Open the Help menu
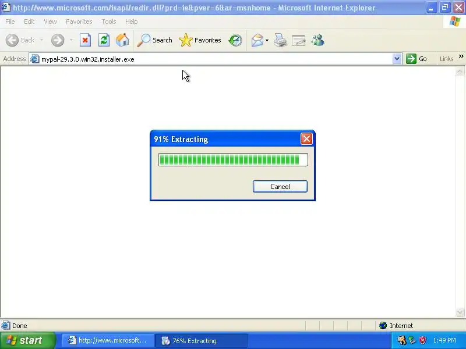Viewport: 466px width, 349px height. pyautogui.click(x=132, y=22)
